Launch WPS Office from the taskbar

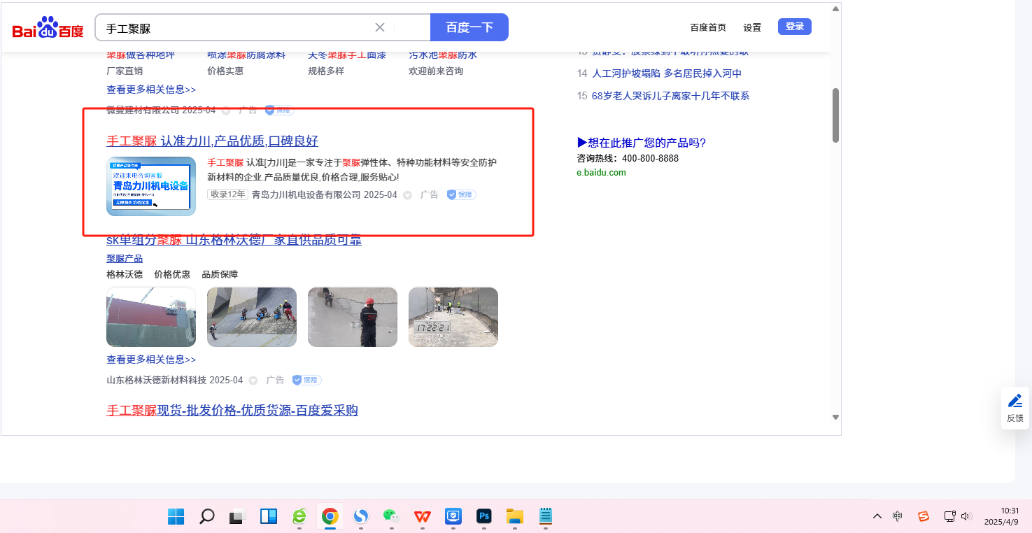point(422,516)
